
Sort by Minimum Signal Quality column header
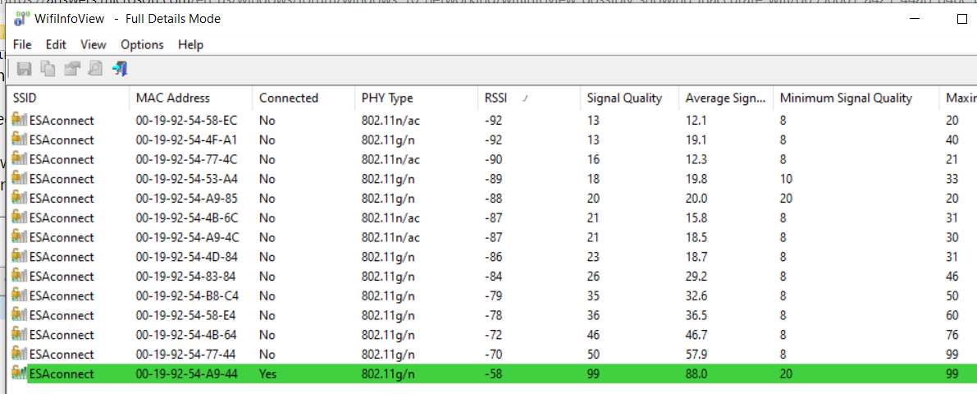tap(856, 98)
